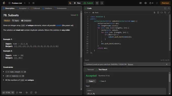Click the '78. Subsets' problem title
Image resolution: width=172 pixels, height=96 pixels.
click(x=11, y=15)
